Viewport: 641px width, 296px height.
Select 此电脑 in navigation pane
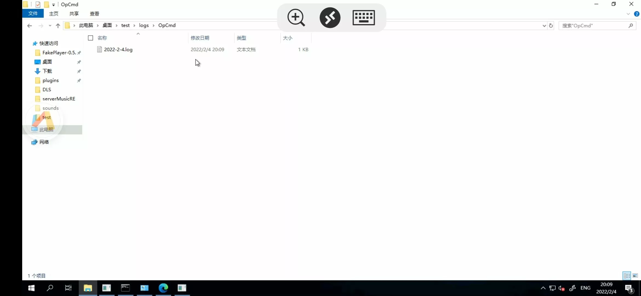point(46,130)
